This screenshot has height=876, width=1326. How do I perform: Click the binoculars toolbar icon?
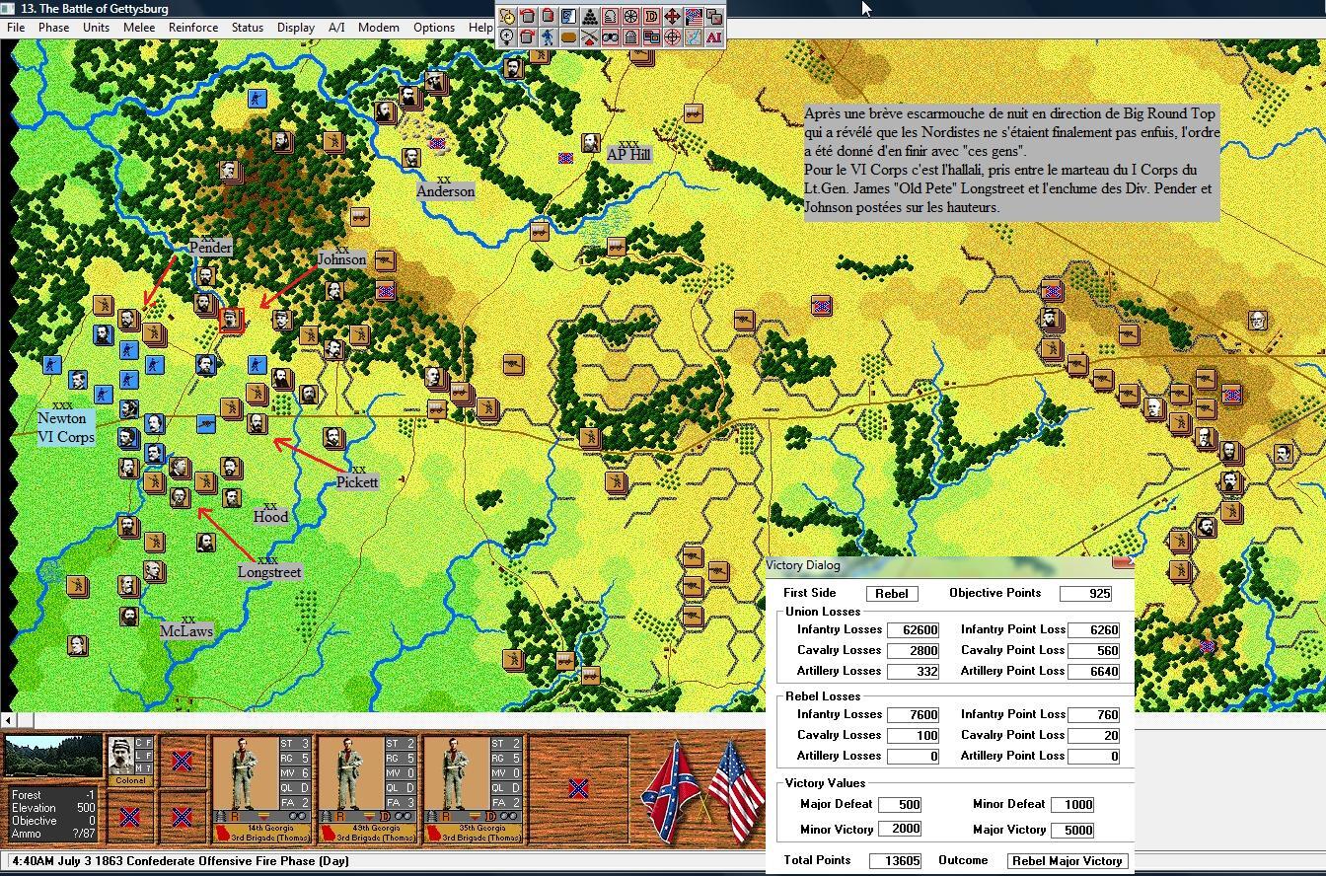(611, 37)
